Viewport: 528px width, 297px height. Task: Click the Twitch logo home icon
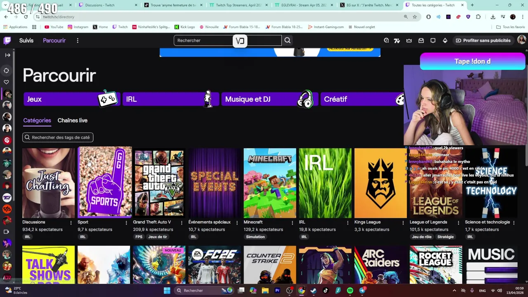coord(7,40)
